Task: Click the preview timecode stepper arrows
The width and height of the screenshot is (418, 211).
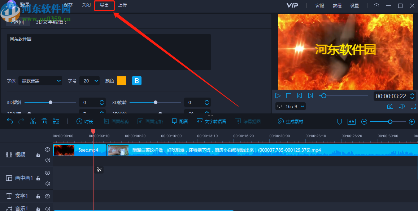Action: pyautogui.click(x=412, y=96)
